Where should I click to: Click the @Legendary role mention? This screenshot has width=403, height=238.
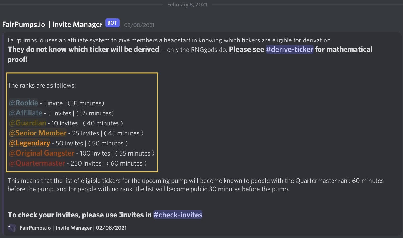(30, 143)
